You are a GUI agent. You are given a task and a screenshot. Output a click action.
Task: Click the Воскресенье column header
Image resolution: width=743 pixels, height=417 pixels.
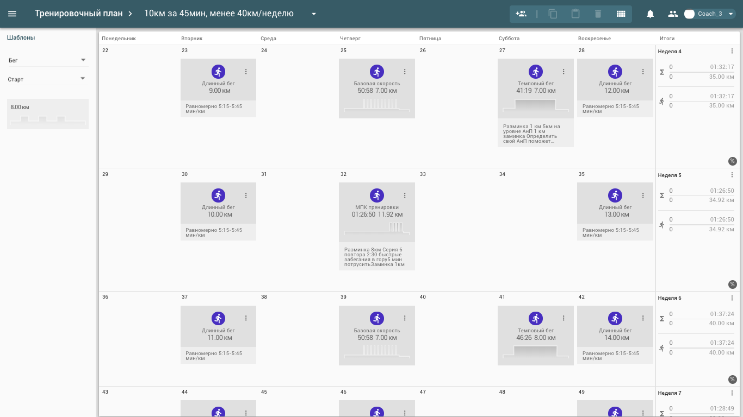point(595,39)
